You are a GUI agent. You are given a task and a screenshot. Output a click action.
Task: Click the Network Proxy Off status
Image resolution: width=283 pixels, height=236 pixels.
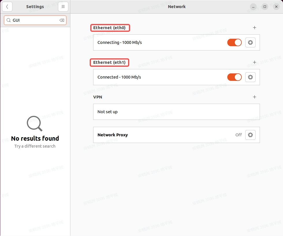click(238, 135)
